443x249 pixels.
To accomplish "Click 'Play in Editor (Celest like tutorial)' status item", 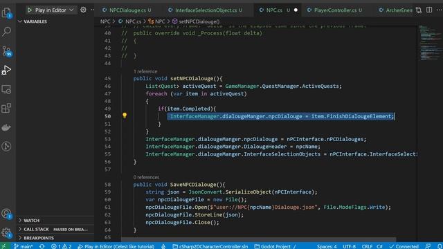I will click(x=116, y=246).
